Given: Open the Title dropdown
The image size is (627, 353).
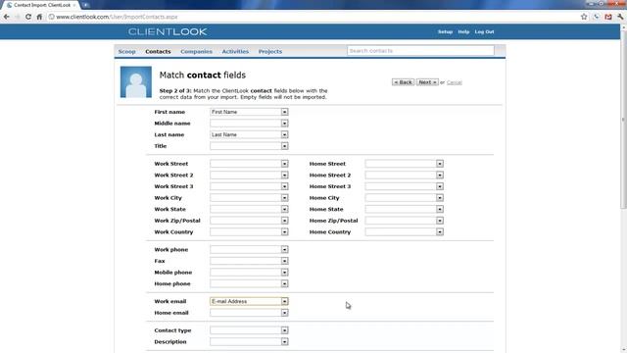Looking at the screenshot, I should [x=249, y=146].
